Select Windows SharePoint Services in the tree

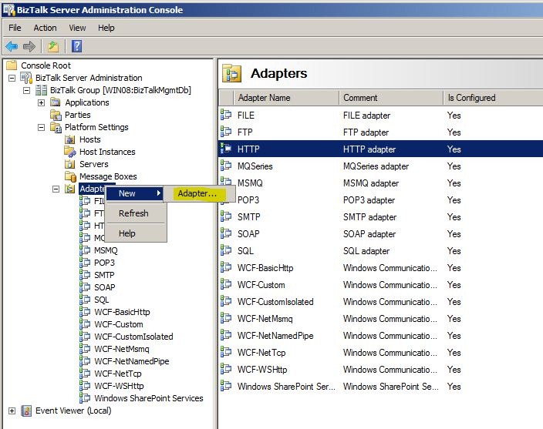(149, 398)
